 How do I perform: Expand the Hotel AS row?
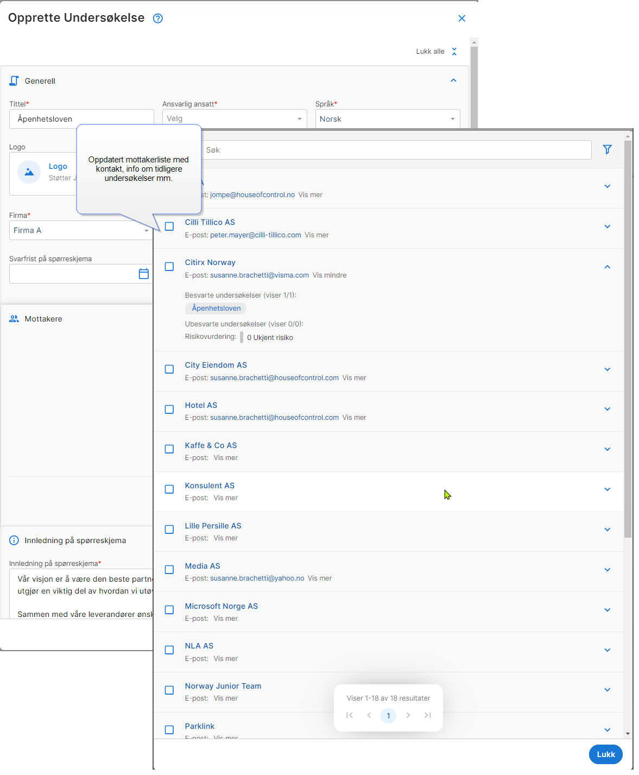[x=608, y=409]
